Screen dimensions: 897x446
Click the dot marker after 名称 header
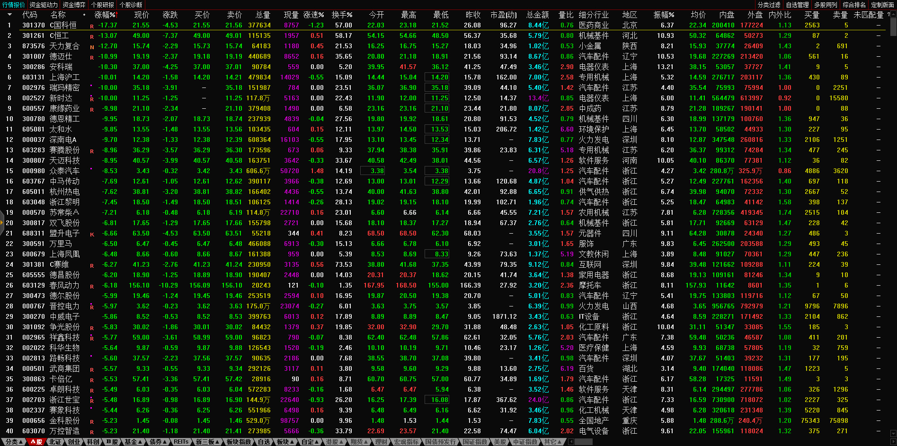[84, 15]
